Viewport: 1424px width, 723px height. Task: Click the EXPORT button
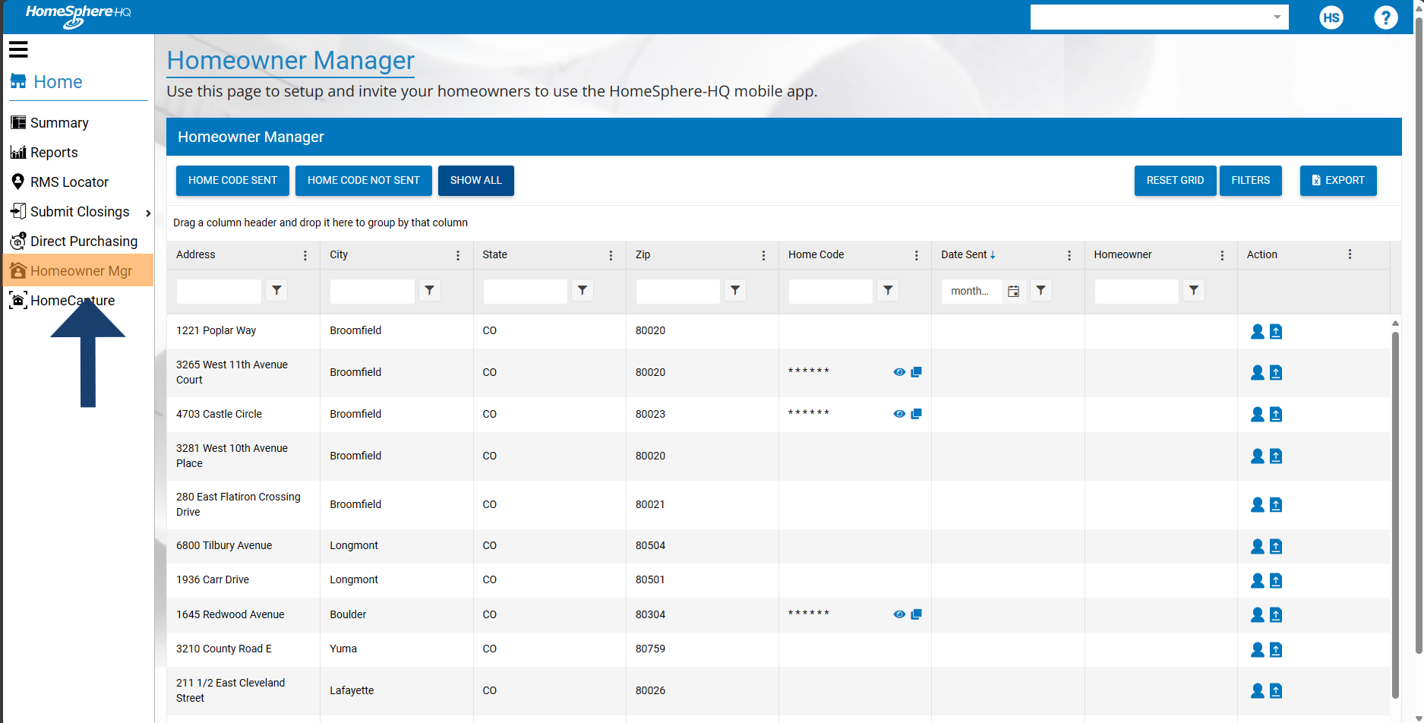point(1338,181)
